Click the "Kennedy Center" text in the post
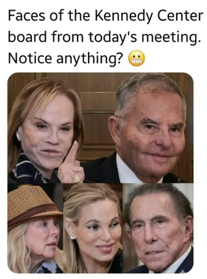The height and width of the screenshot is (279, 207). pyautogui.click(x=148, y=16)
